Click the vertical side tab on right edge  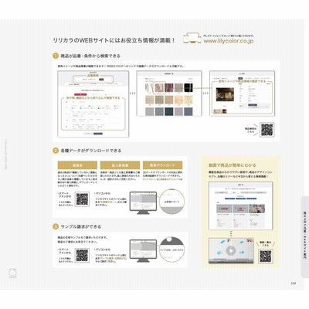pos(304,236)
